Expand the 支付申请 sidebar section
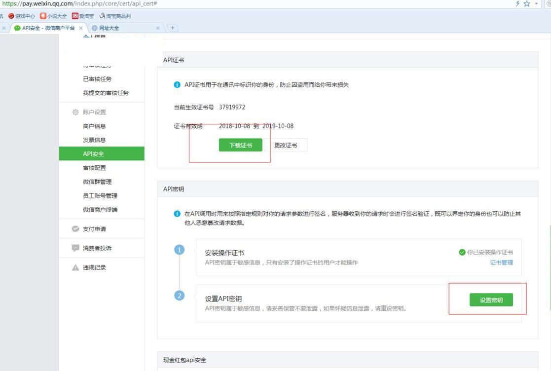The width and height of the screenshot is (551, 375). coord(94,229)
